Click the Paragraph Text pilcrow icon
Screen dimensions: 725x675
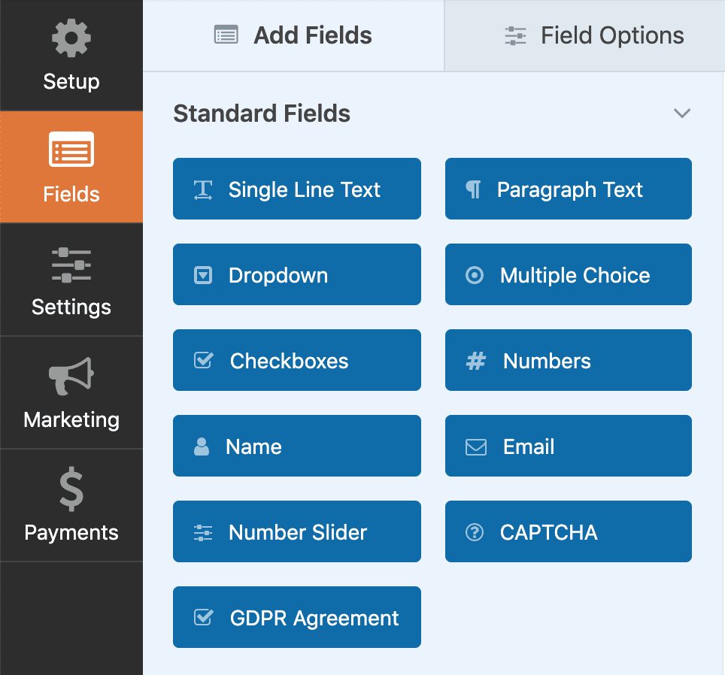[474, 190]
